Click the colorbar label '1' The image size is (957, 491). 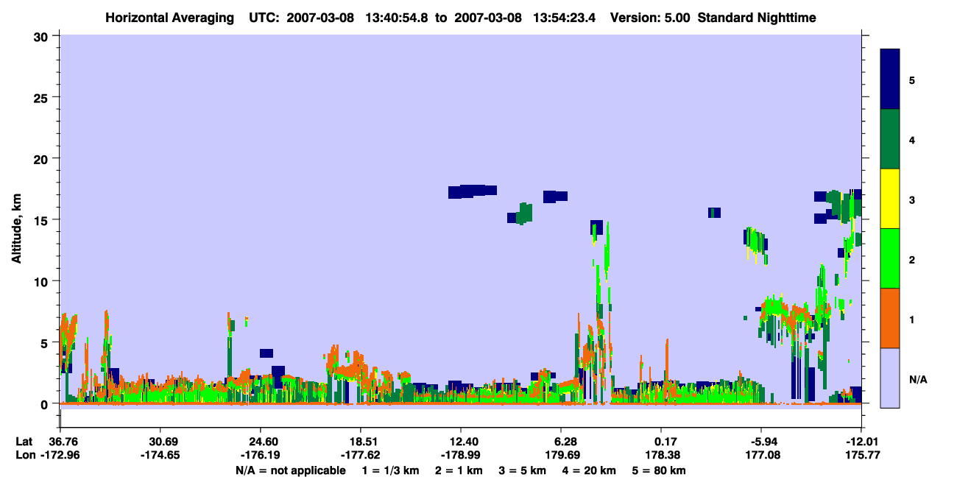coord(911,319)
